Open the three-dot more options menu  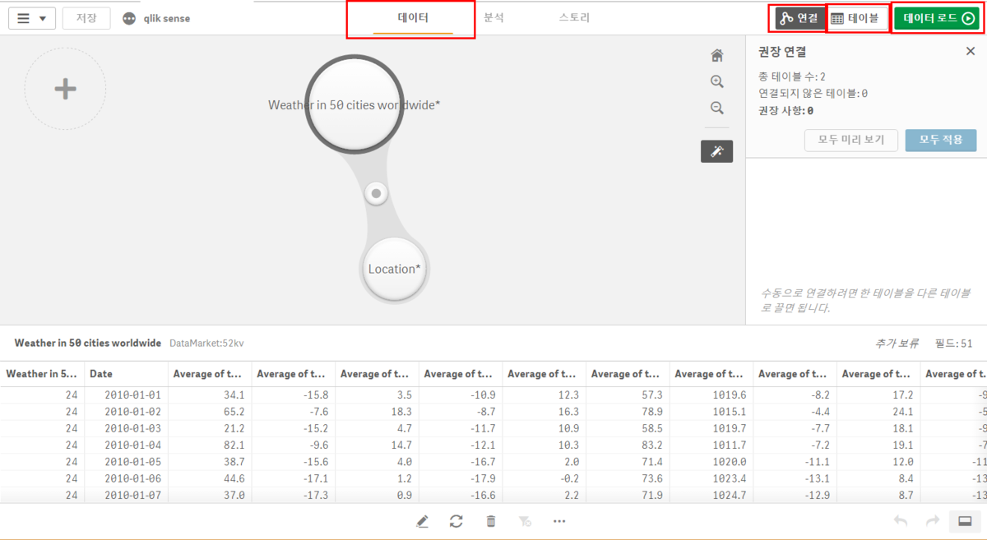point(559,521)
